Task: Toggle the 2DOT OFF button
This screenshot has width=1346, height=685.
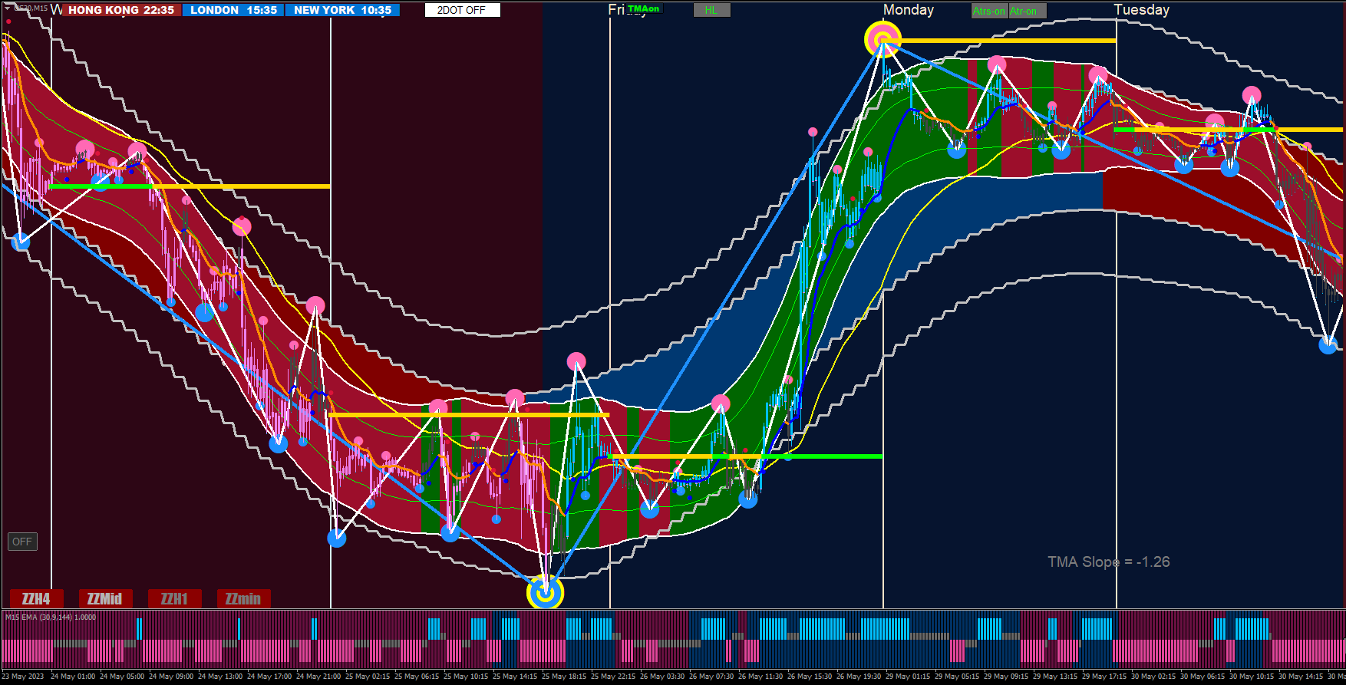Action: click(x=462, y=10)
